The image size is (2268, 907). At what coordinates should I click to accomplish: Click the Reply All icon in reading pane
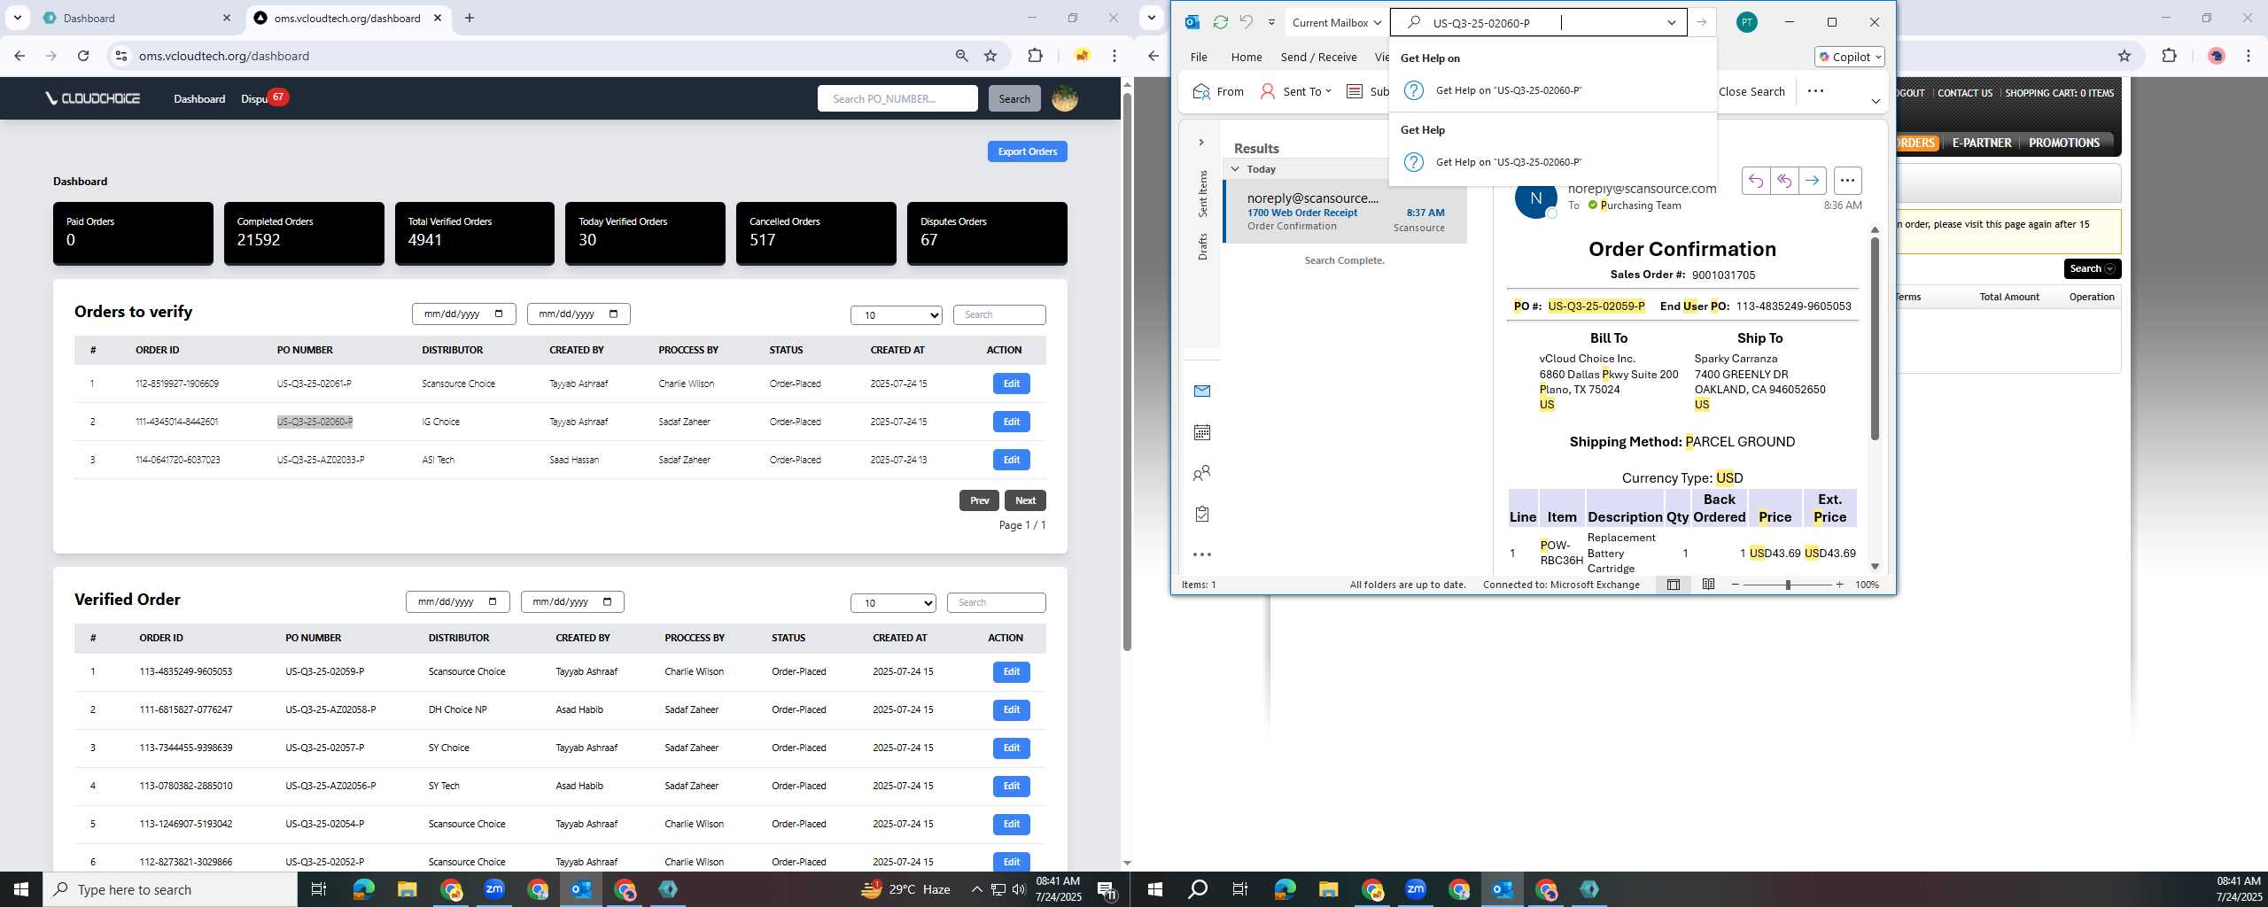click(1783, 181)
